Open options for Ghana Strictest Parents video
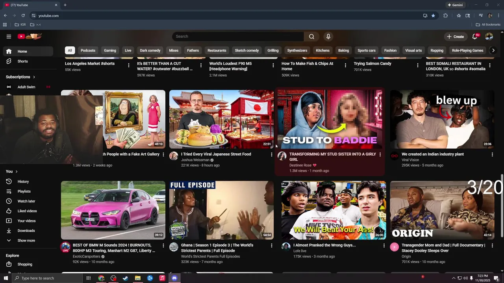The height and width of the screenshot is (283, 504). point(271,245)
